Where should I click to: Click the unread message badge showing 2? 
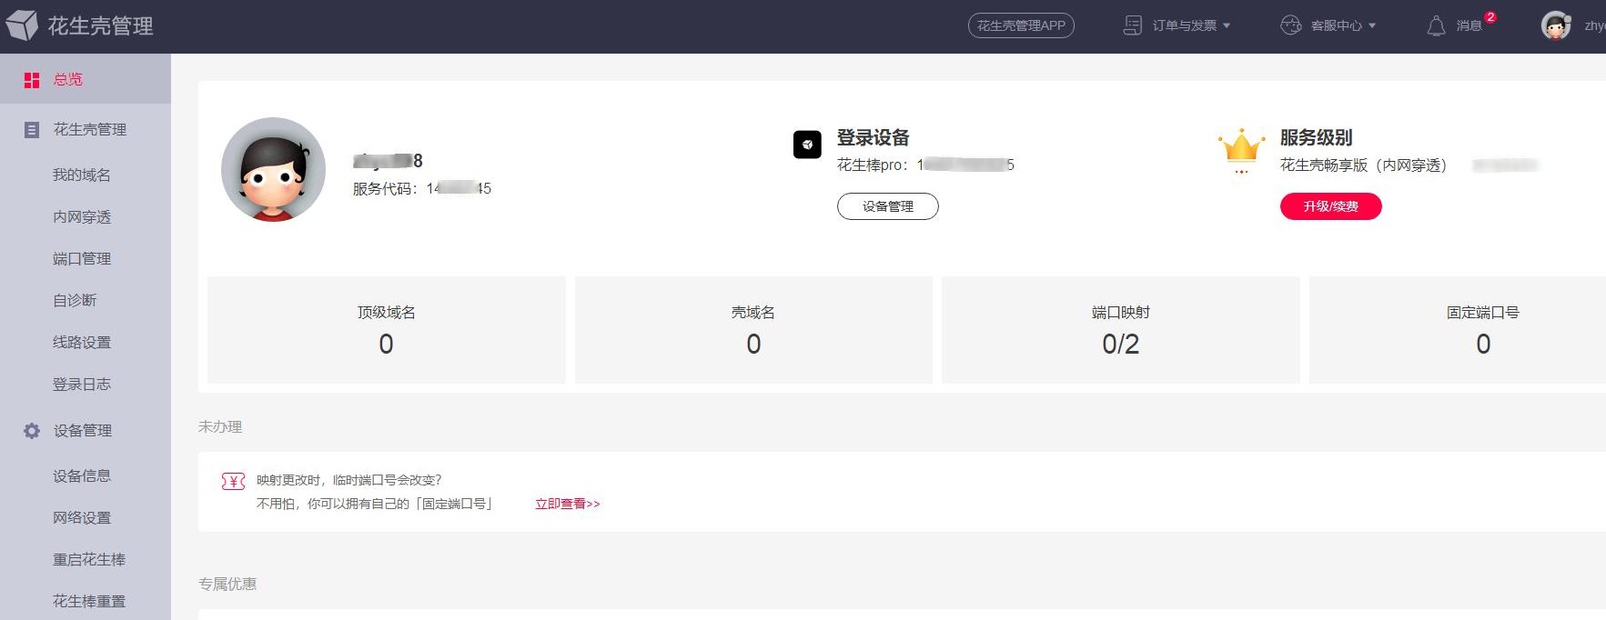tap(1490, 17)
